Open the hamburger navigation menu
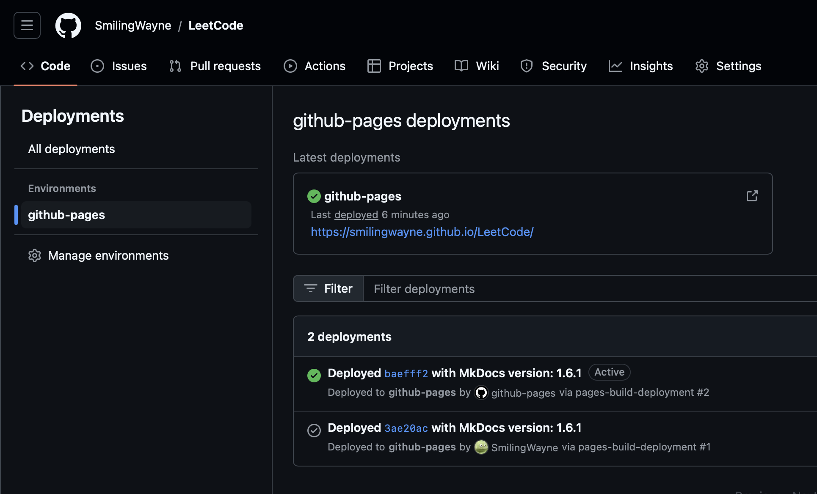This screenshot has height=494, width=817. click(x=27, y=25)
